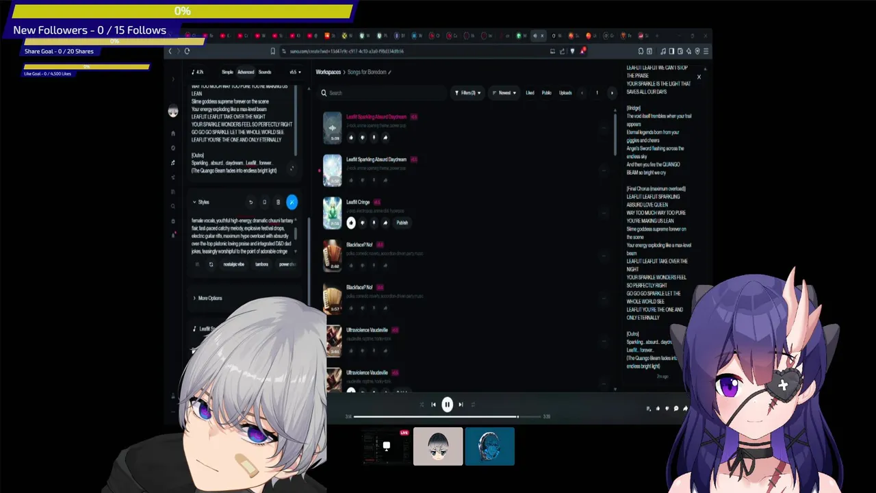
Task: Skip to next track in player
Action: [461, 405]
